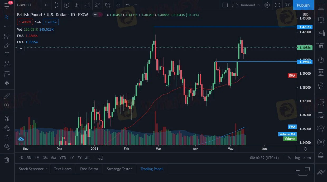This screenshot has width=327, height=182.
Task: Open the up-arrow icons tool
Action: coord(7,83)
